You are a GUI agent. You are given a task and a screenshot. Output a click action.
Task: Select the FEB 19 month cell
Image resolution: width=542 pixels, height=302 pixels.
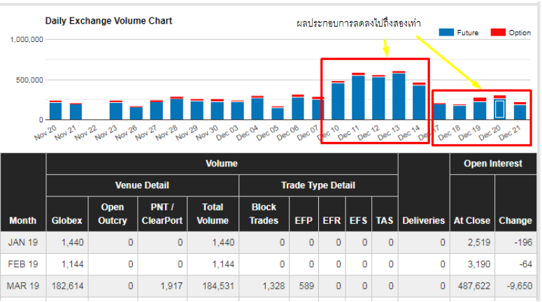pyautogui.click(x=23, y=264)
